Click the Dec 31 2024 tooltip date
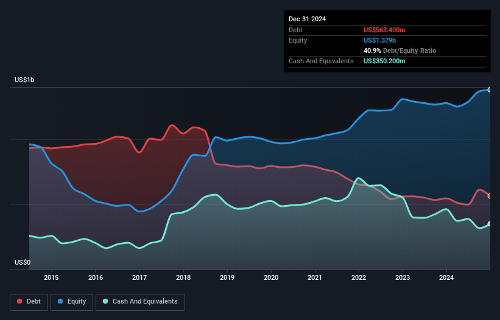Screen dimensions: 500x320 (x=307, y=19)
